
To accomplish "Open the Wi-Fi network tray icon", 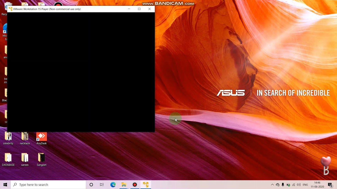I will click(293, 185).
